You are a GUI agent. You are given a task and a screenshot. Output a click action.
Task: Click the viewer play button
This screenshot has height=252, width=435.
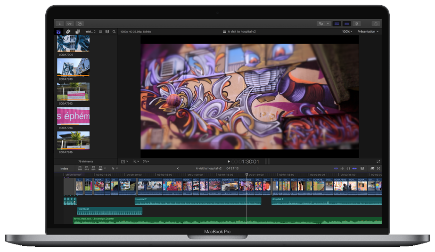(229, 162)
